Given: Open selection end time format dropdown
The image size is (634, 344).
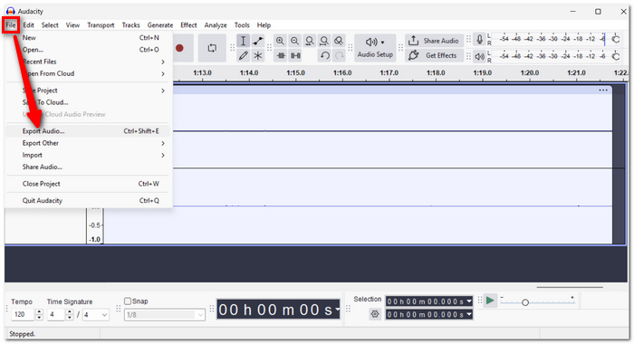Looking at the screenshot, I should [x=469, y=314].
